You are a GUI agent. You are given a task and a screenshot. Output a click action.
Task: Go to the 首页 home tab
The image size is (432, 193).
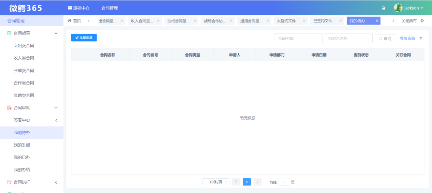point(74,21)
